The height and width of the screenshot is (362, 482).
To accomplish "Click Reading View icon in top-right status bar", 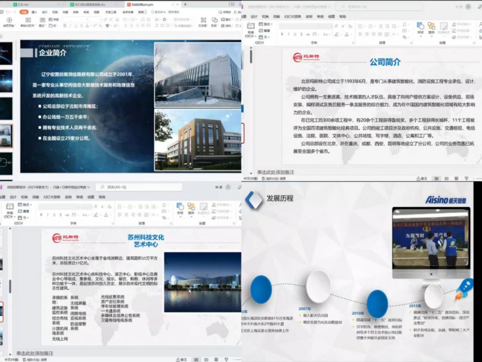I will coord(456,178).
